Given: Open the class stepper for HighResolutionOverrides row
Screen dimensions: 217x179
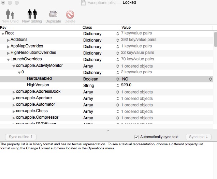Looking at the screenshot, I should click(117, 53).
